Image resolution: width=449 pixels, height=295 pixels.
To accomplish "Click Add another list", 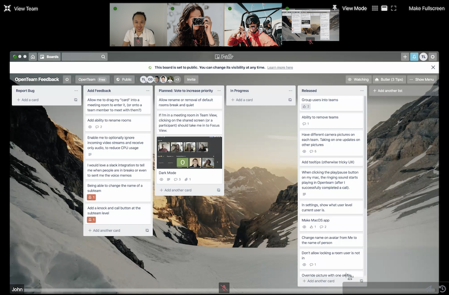I will click(x=403, y=90).
